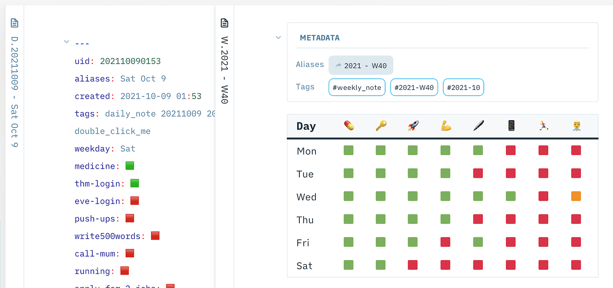613x288 pixels.
Task: Click the write500words key in the frontmatter
Action: (x=108, y=236)
